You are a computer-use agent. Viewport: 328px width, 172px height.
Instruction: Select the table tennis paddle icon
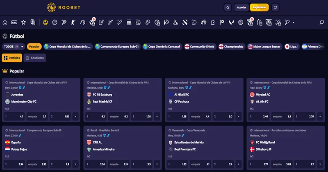pyautogui.click(x=194, y=23)
